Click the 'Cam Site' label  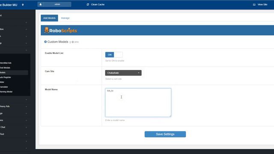[50, 71]
